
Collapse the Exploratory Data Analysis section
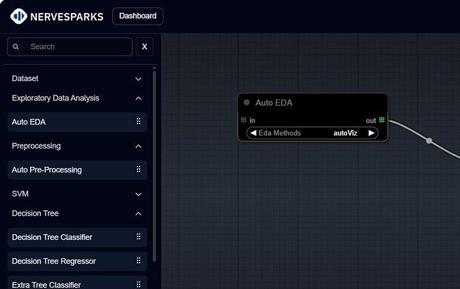click(x=138, y=98)
